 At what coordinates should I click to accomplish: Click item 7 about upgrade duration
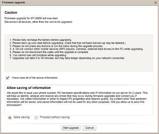tap(67, 58)
